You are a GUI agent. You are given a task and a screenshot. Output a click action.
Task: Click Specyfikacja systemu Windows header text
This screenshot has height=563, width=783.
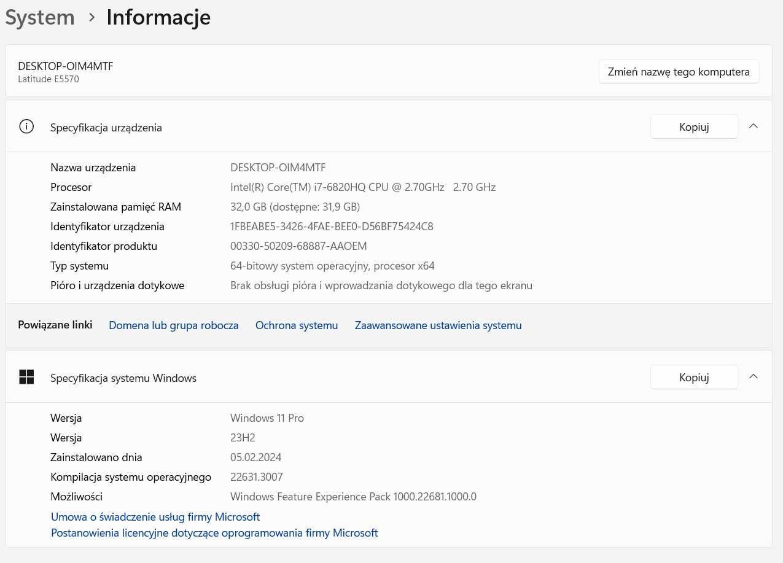coord(123,378)
